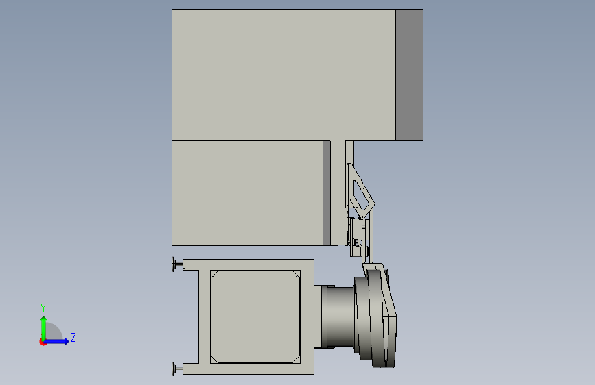The width and height of the screenshot is (595, 385).
Task: Select the large upper block face of the model
Action: [x=283, y=75]
